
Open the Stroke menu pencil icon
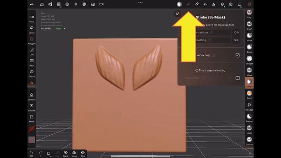[x=188, y=4]
